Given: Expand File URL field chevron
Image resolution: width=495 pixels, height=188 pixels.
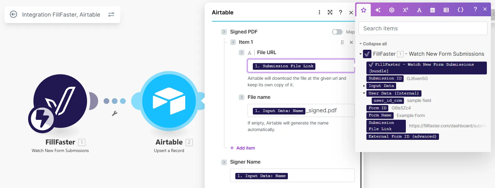Looking at the screenshot, I should pyautogui.click(x=242, y=53).
